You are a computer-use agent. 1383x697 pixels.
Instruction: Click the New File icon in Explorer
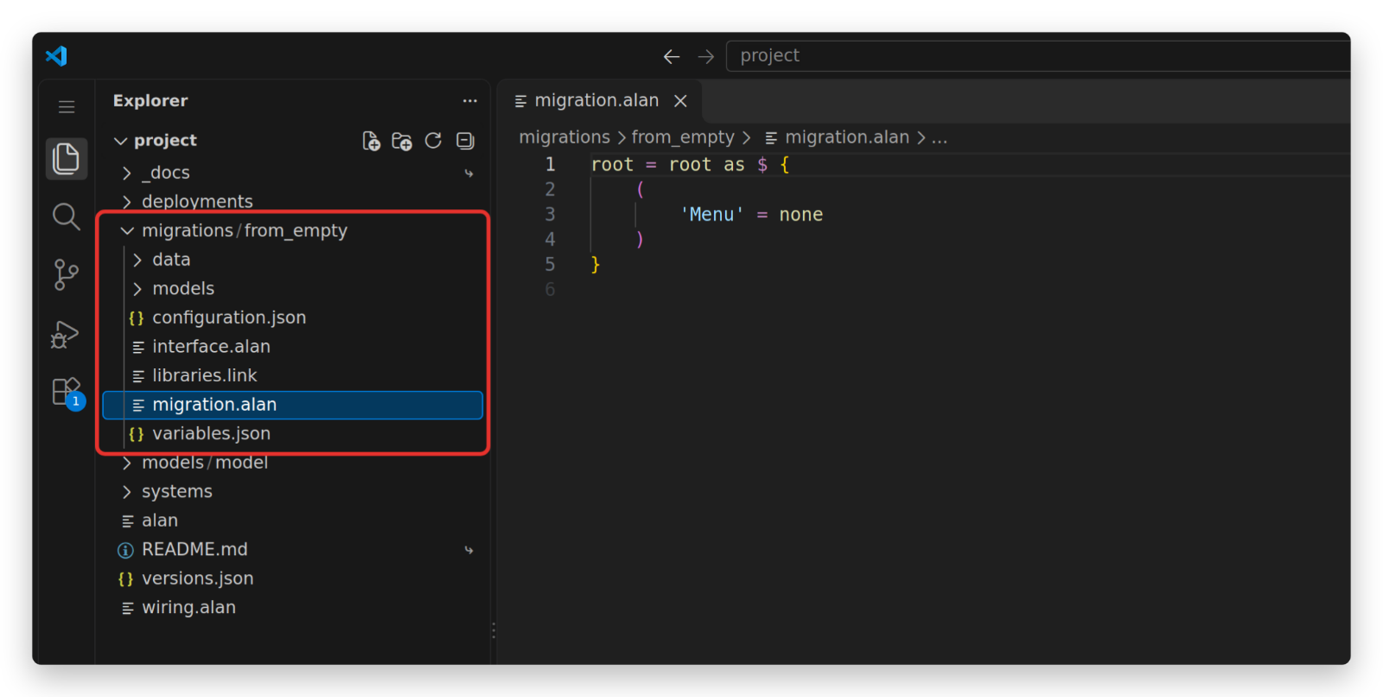pyautogui.click(x=371, y=141)
